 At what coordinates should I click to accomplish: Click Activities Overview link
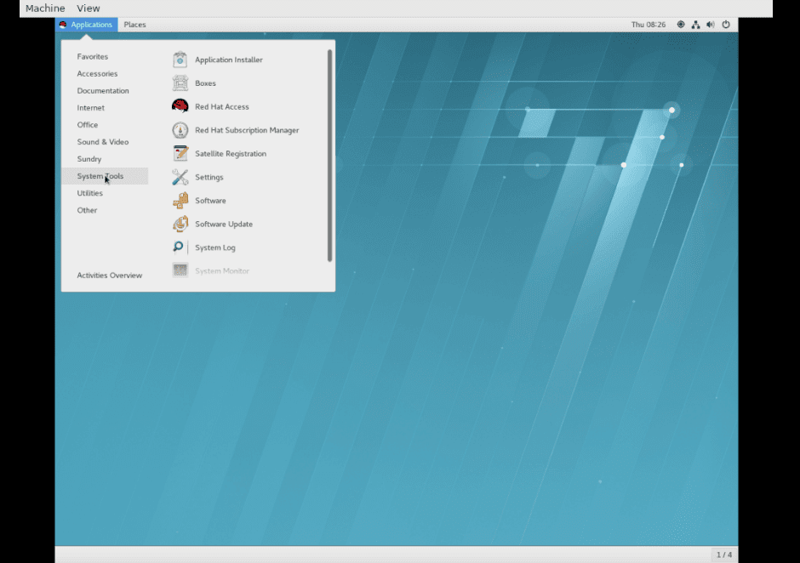click(110, 276)
